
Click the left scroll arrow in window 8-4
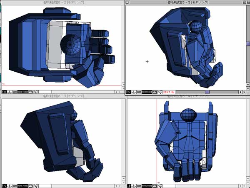241,186
